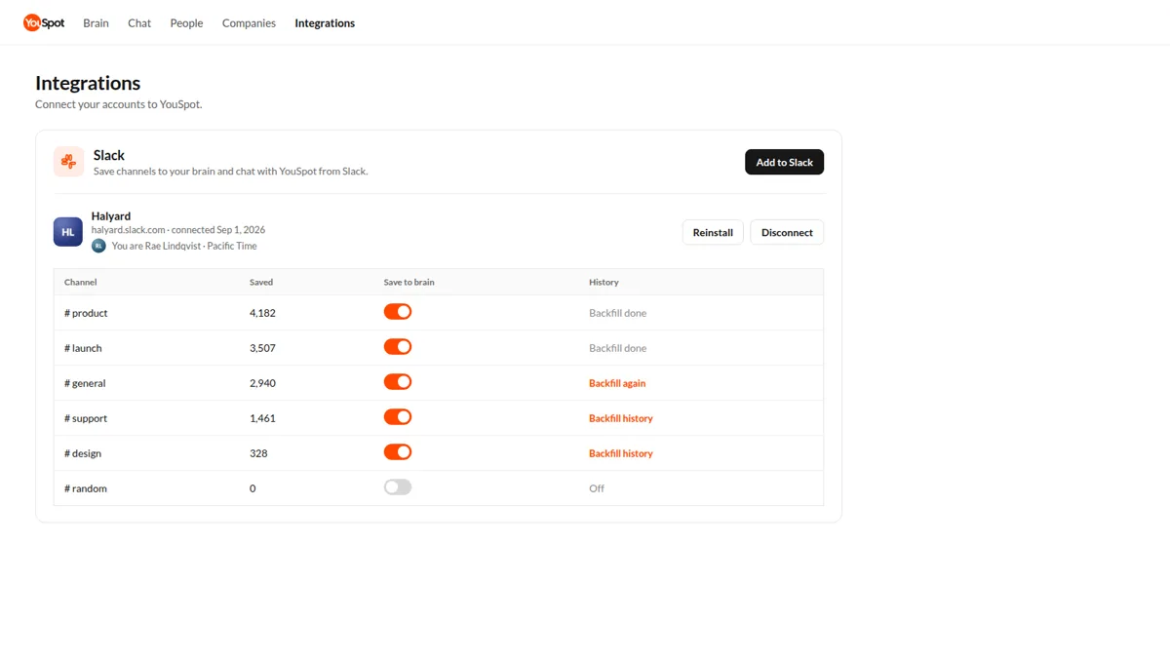This screenshot has height=661, width=1170.
Task: Click the Save to brain column header
Action: click(409, 282)
